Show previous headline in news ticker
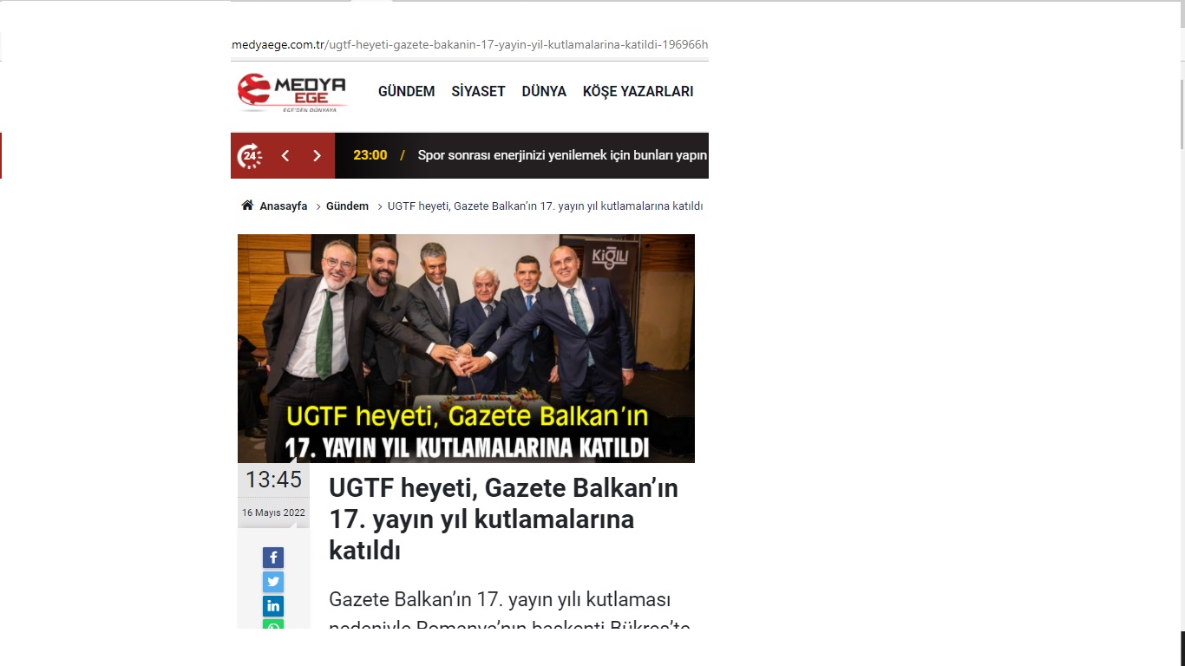The width and height of the screenshot is (1185, 666). tap(285, 156)
